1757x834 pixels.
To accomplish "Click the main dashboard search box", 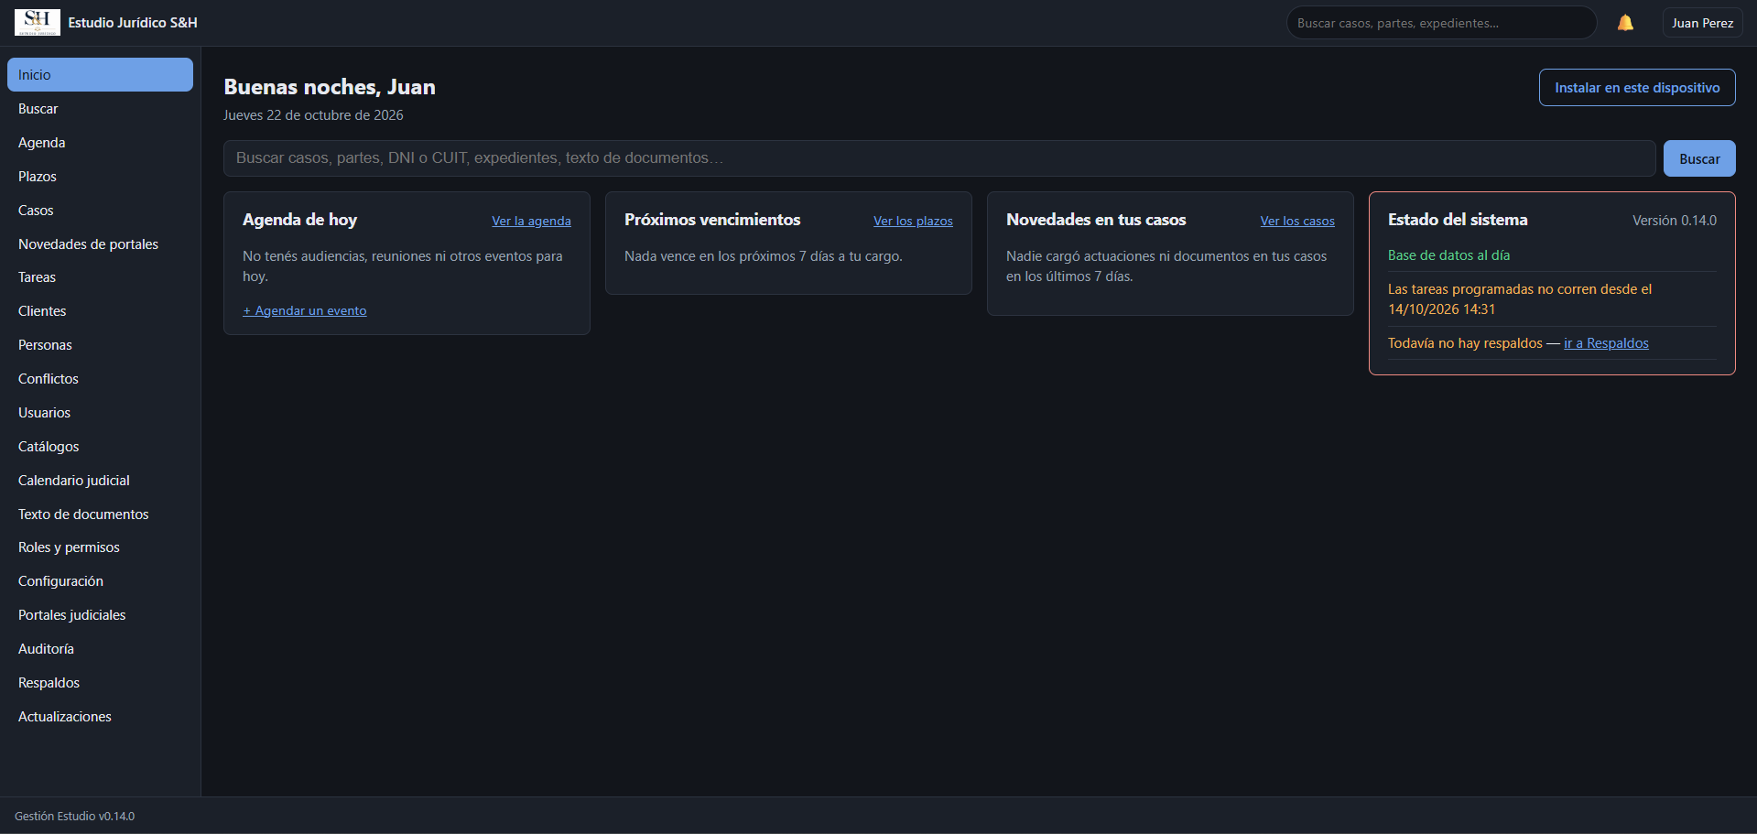I will click(939, 158).
